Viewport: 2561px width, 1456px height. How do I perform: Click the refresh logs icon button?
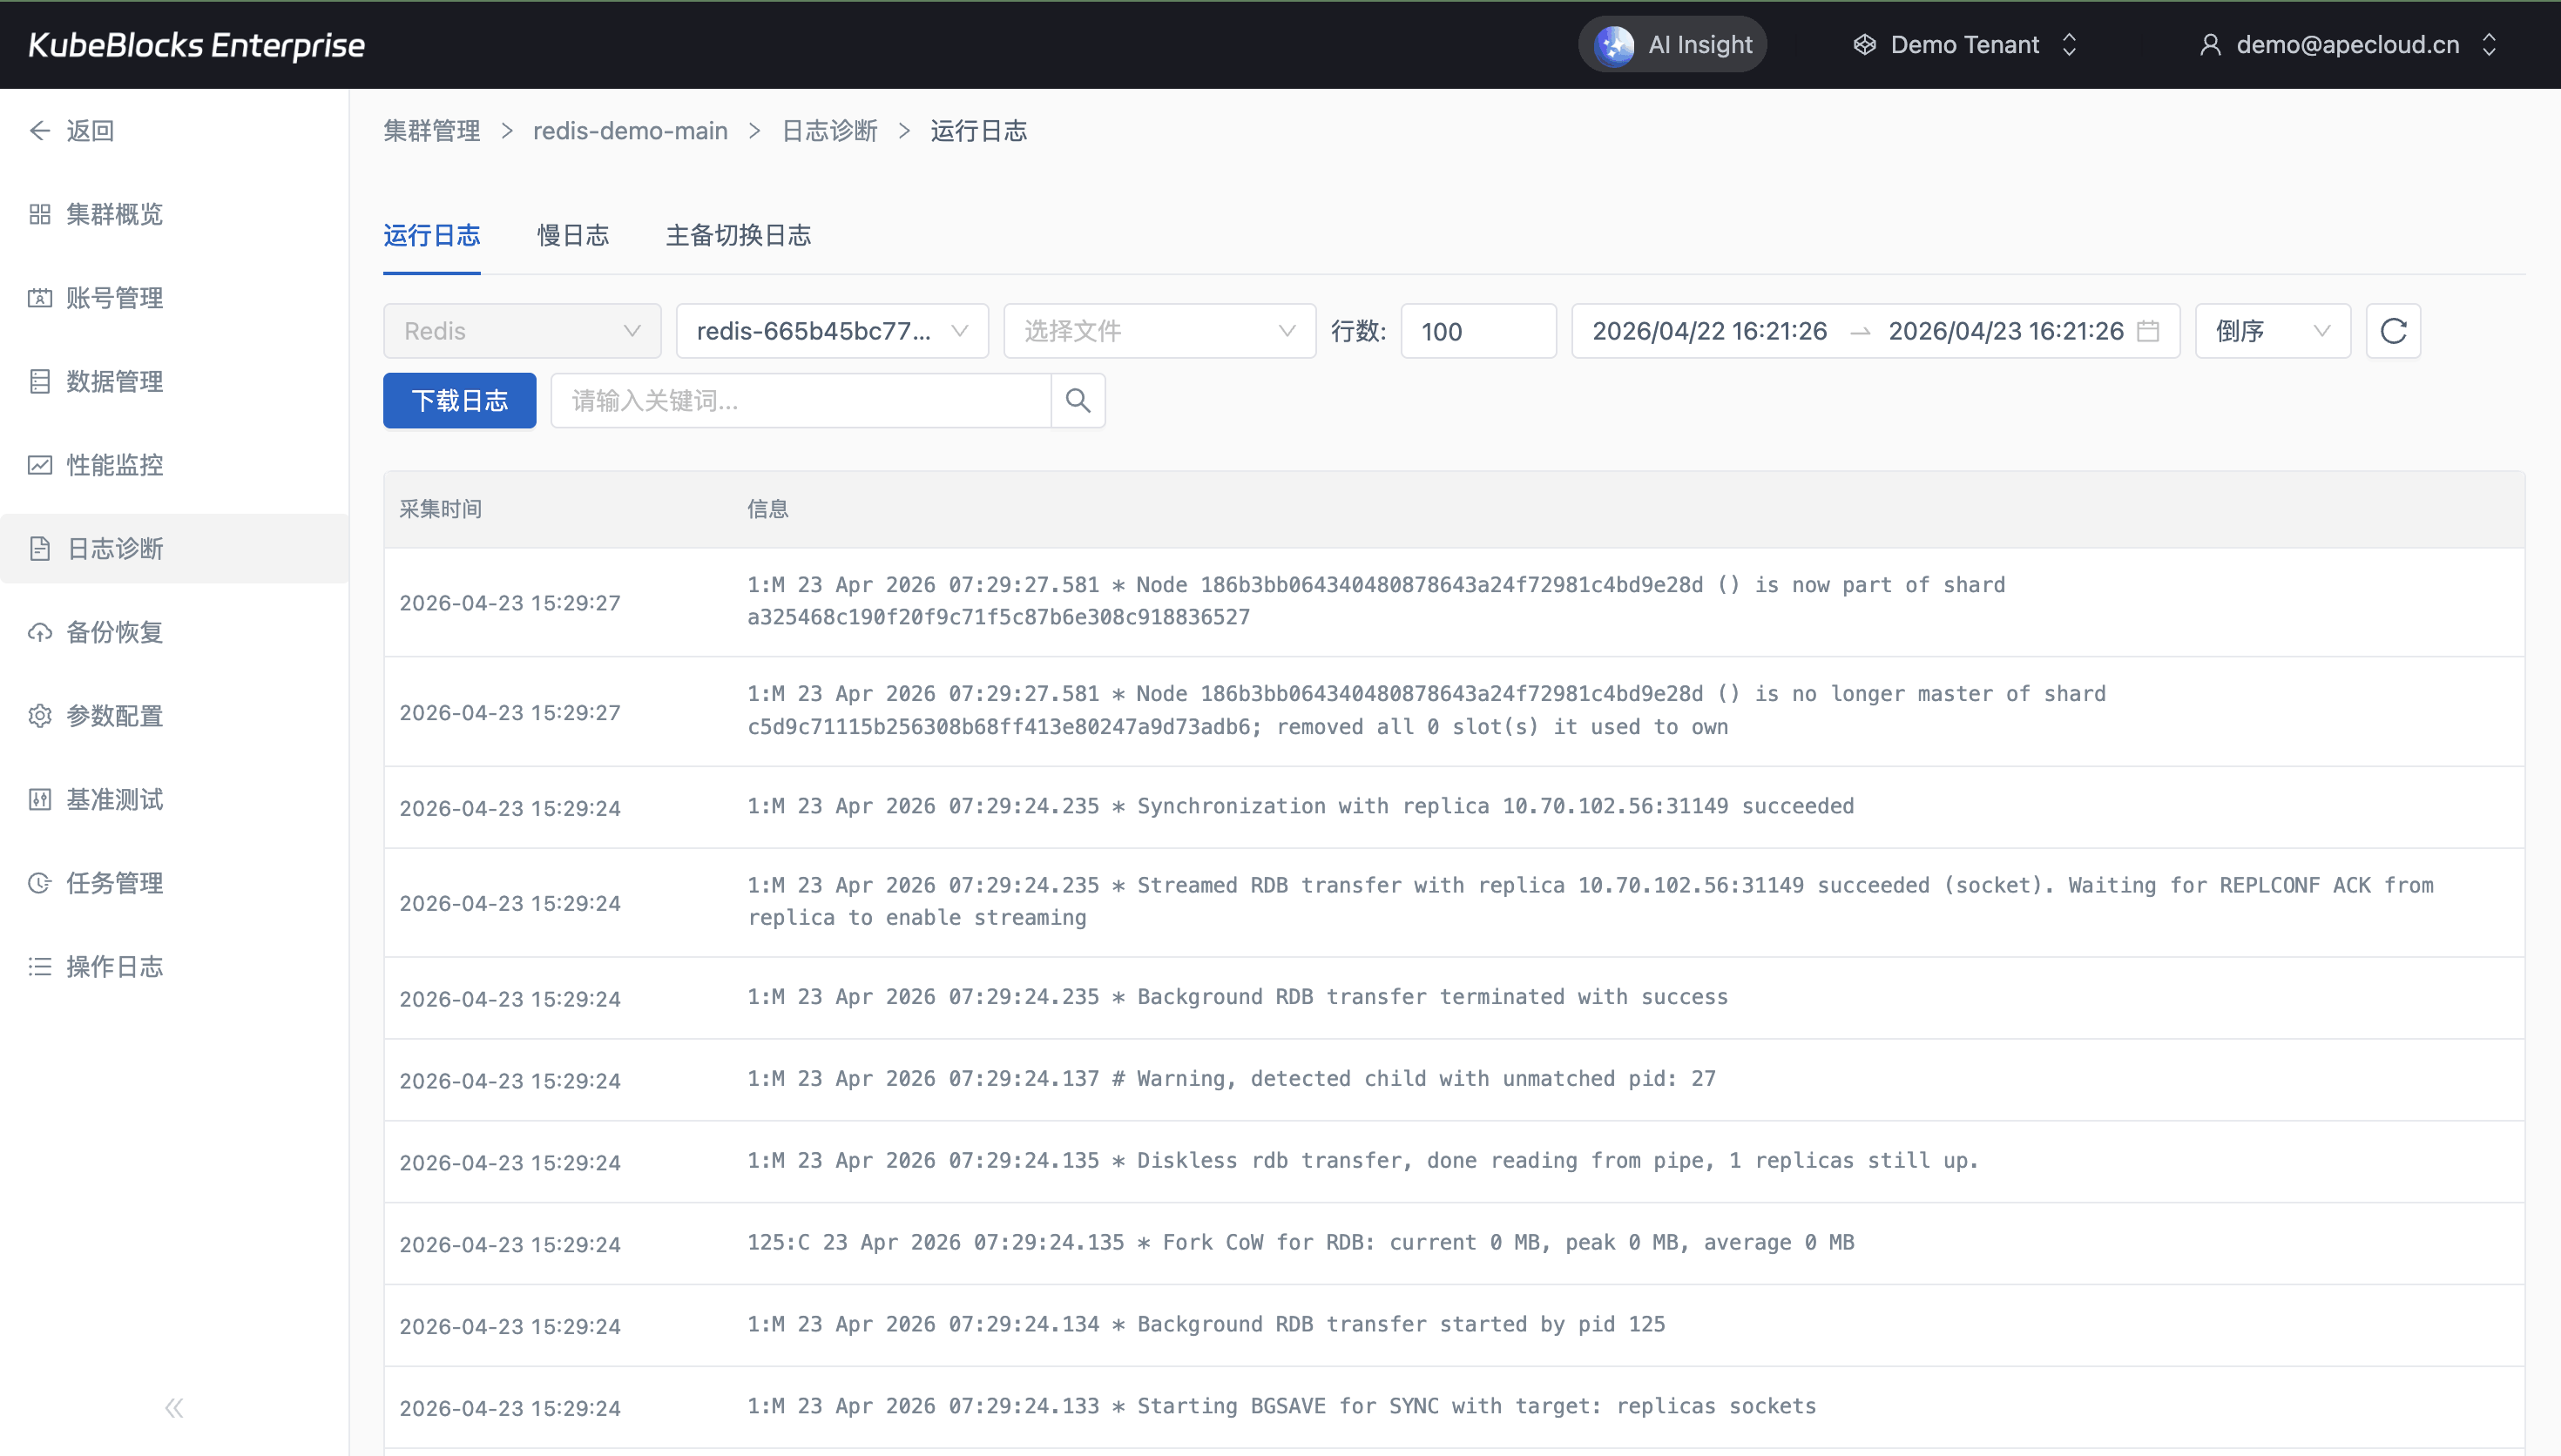(x=2392, y=331)
